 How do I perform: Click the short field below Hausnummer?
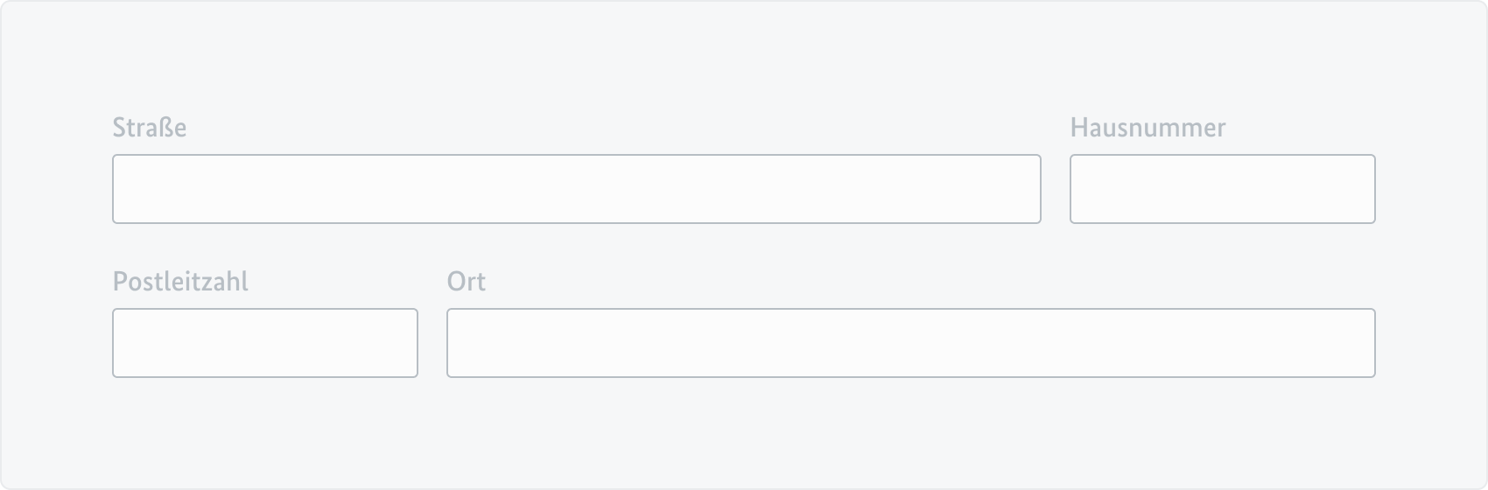coord(1222,189)
